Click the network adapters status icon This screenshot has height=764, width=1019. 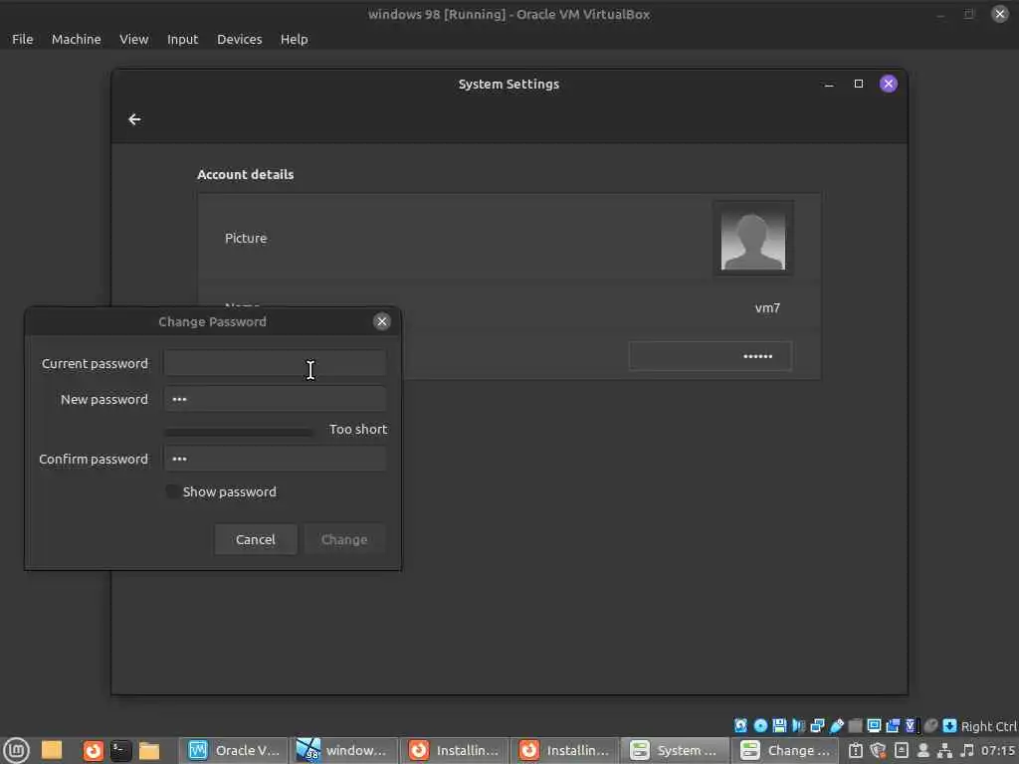(817, 725)
